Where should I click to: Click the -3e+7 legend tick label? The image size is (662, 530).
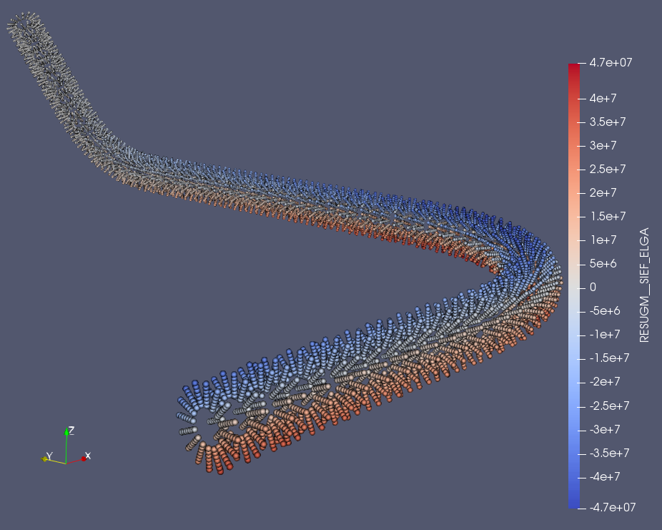tap(606, 429)
